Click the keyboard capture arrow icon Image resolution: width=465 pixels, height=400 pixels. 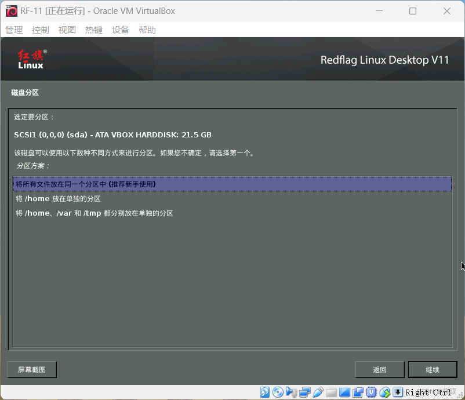[398, 392]
